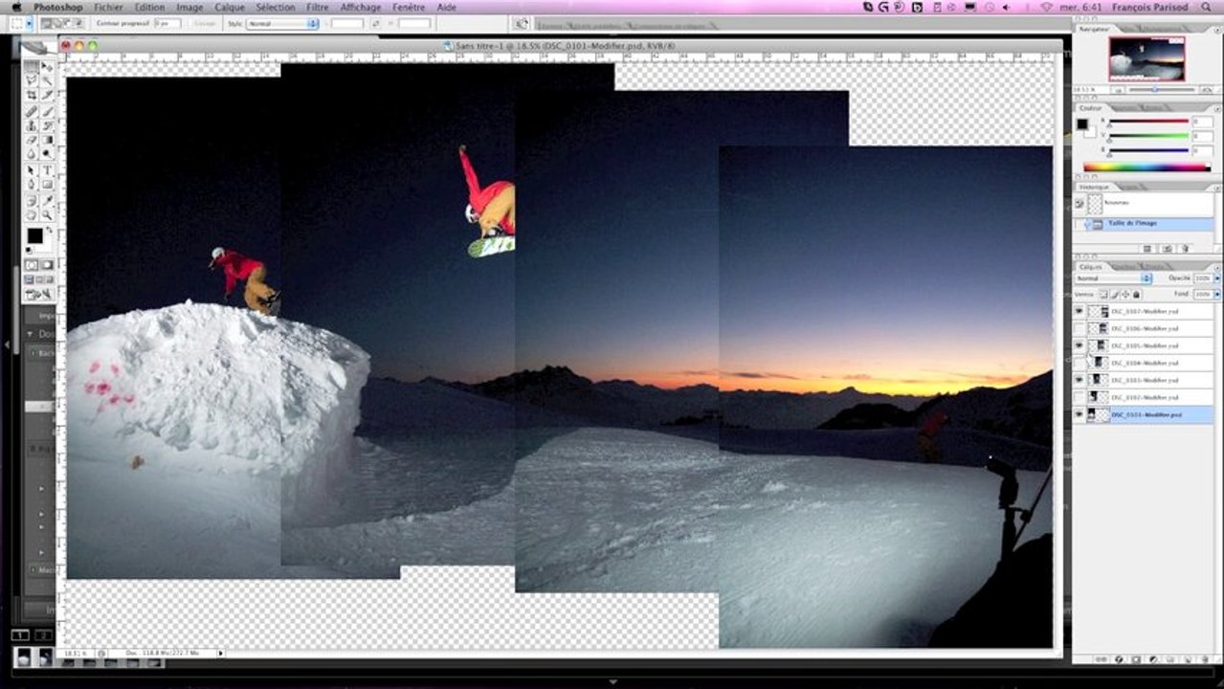
Task: Select the Eraser tool
Action: 32,140
